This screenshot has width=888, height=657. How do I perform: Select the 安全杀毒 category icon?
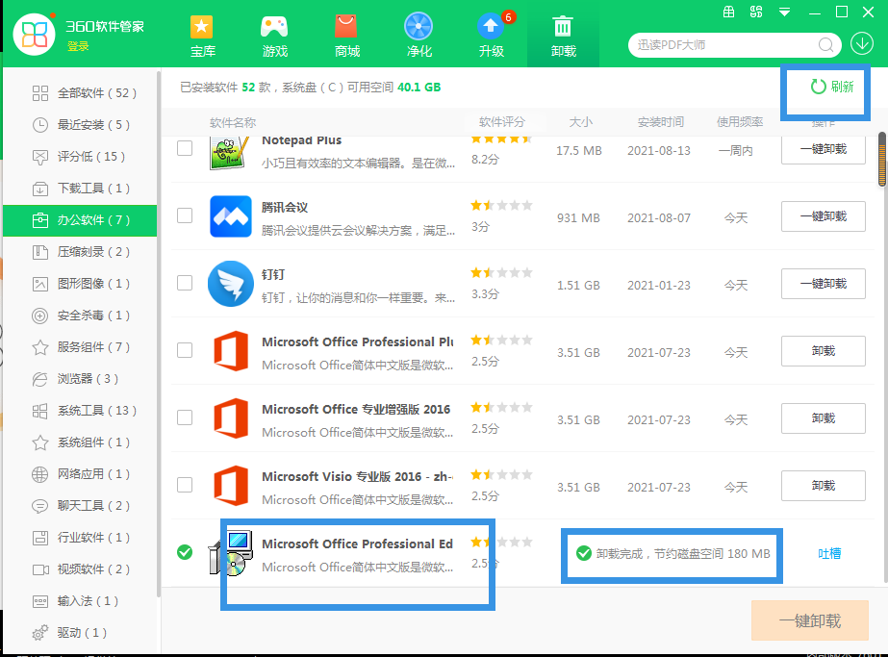pos(40,316)
